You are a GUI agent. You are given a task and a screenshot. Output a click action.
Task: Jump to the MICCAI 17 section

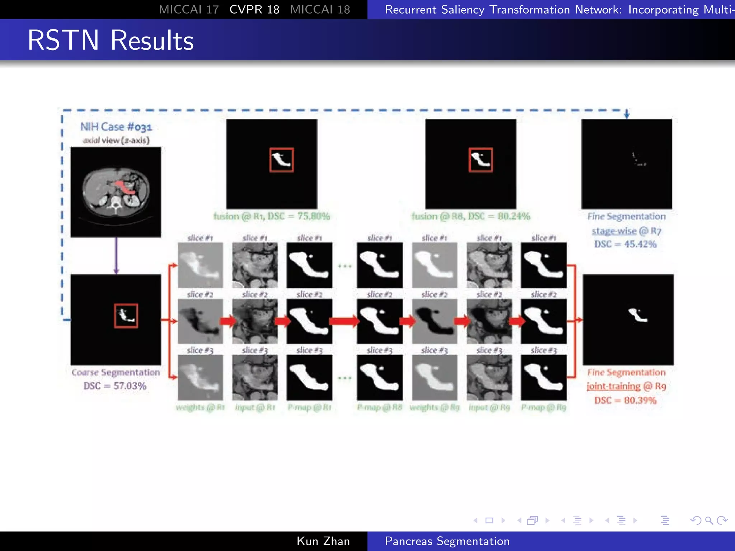tap(189, 9)
